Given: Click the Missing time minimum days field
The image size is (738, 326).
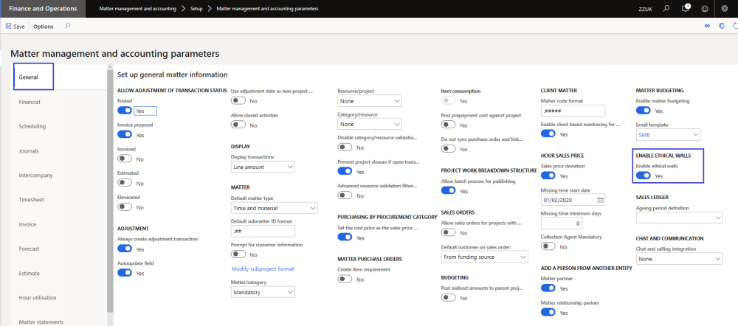Looking at the screenshot, I should 572,223.
